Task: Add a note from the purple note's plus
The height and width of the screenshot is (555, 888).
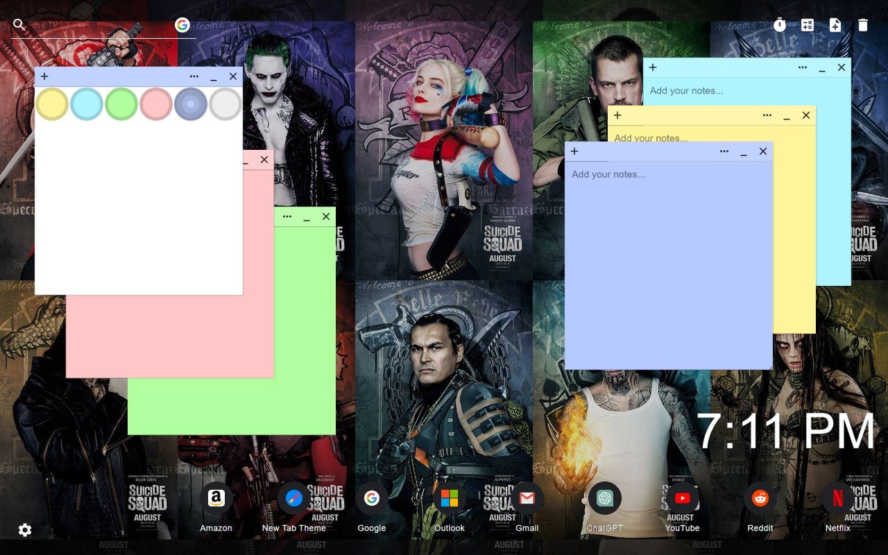Action: click(x=574, y=151)
